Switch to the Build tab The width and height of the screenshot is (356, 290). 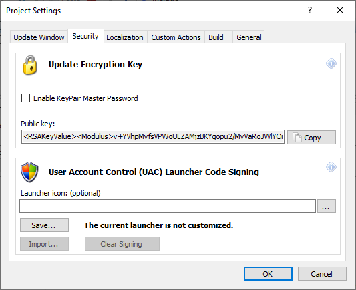(x=216, y=37)
